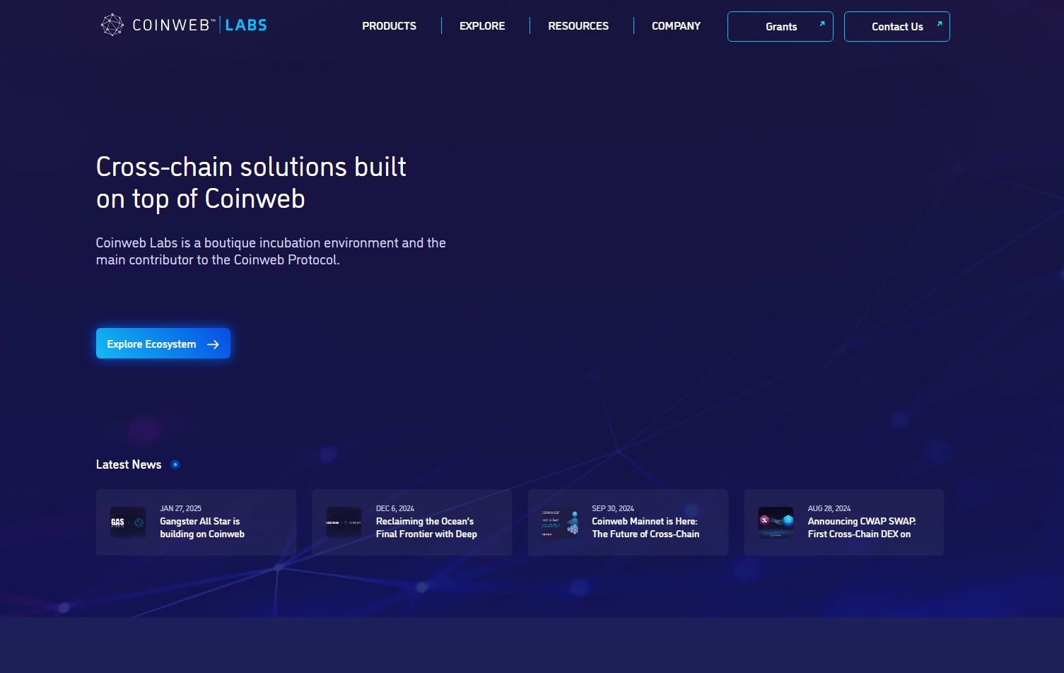Click the Coinweb Labs logo icon
This screenshot has width=1064, height=673.
(x=113, y=23)
